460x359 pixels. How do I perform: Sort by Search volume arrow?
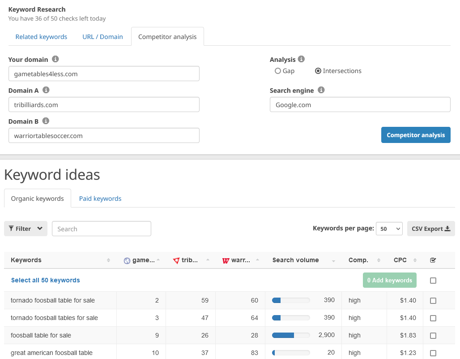point(333,261)
